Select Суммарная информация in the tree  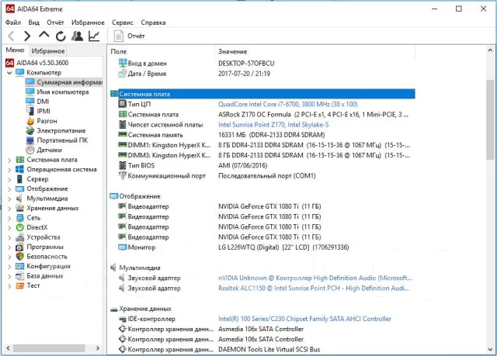(x=64, y=82)
